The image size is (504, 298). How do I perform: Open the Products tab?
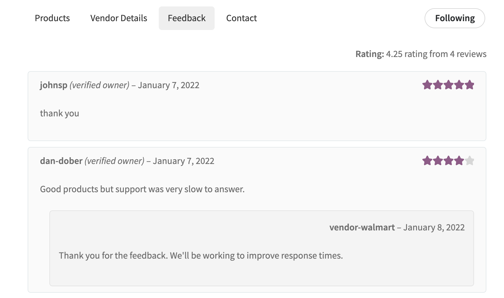(52, 18)
